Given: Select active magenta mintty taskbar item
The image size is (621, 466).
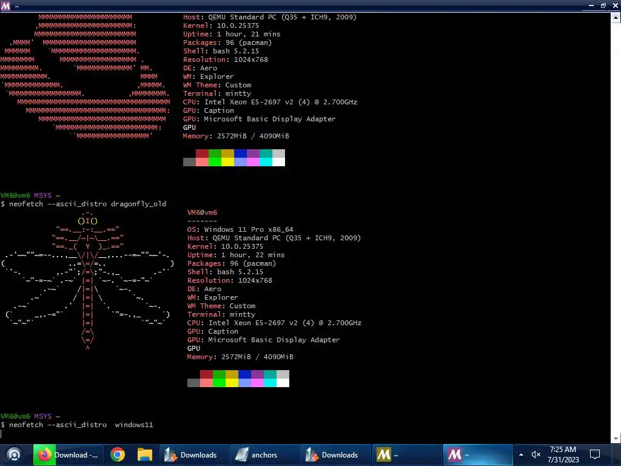Looking at the screenshot, I should [x=478, y=454].
